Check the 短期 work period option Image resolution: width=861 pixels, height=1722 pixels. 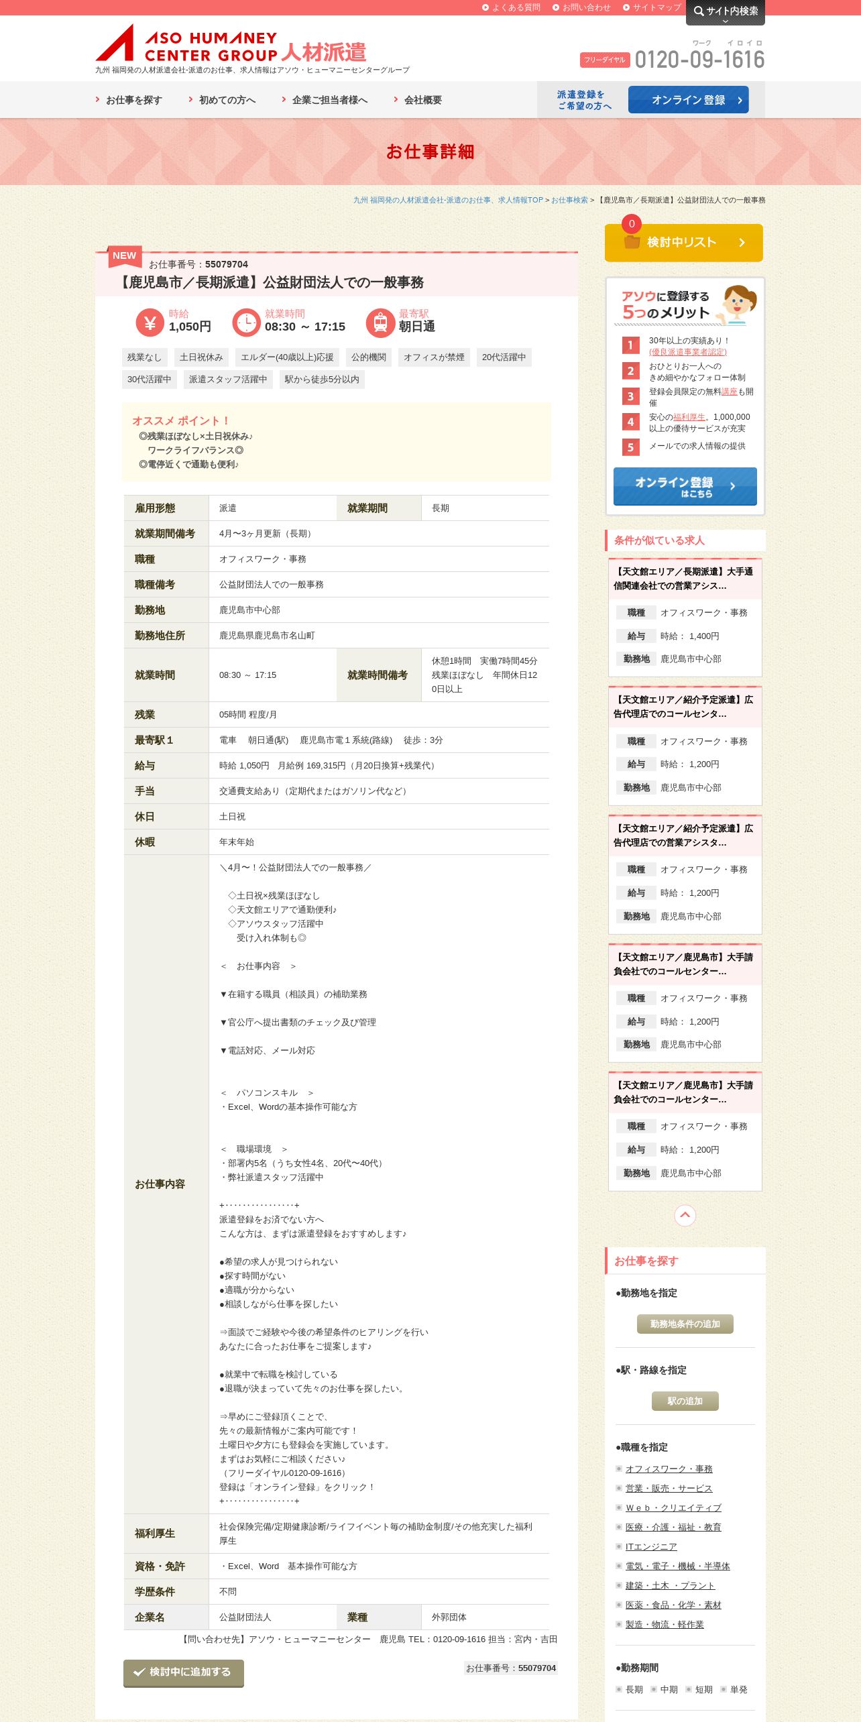pyautogui.click(x=699, y=1689)
